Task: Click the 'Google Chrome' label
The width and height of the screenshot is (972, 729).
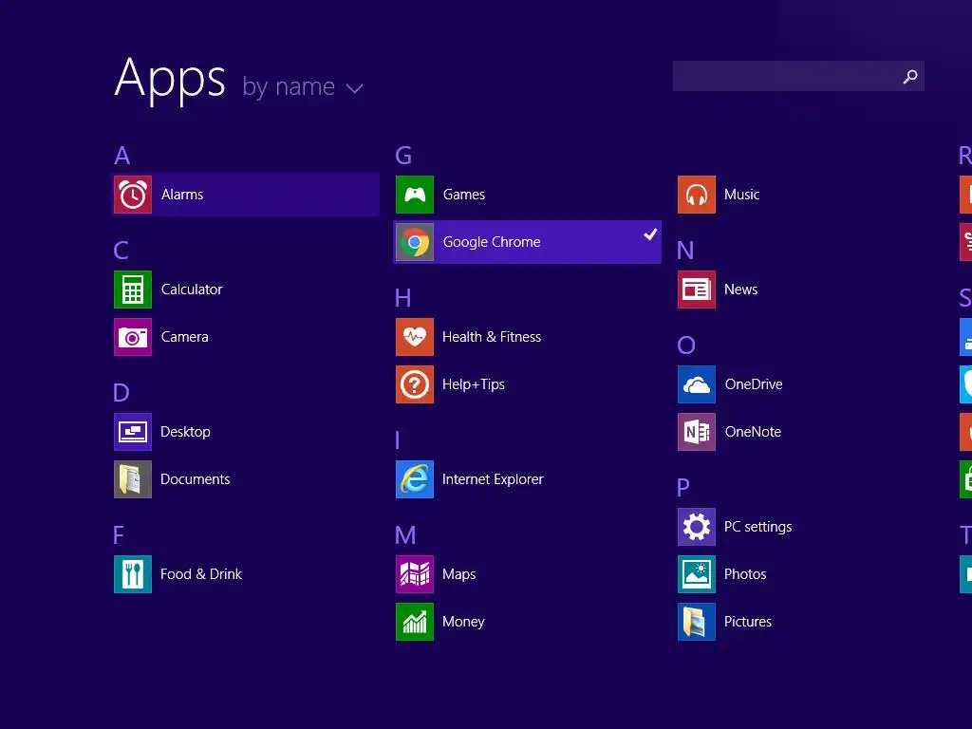Action: tap(492, 242)
